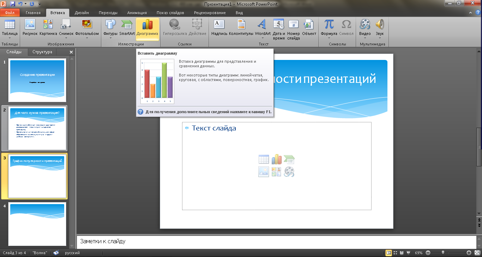Open the Фигуры shapes dropdown

(110, 38)
